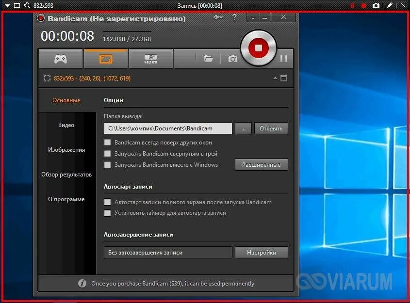Image resolution: width=410 pixels, height=303 pixels.
Task: Click the Once you purchase Bandicam banner text
Action: point(173,284)
